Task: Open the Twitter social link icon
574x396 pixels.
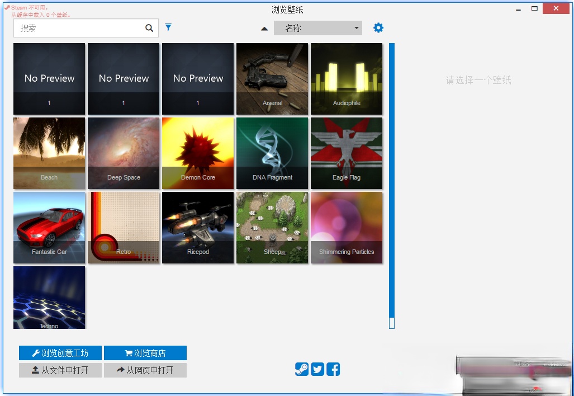Action: click(x=317, y=369)
